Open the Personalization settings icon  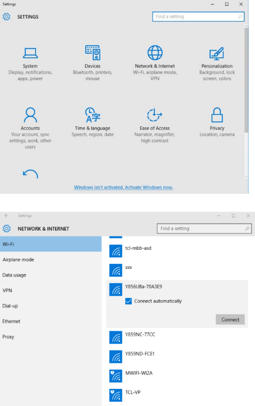tap(216, 53)
